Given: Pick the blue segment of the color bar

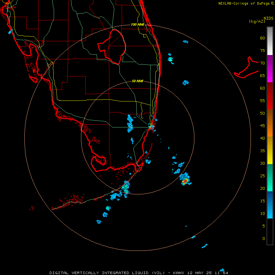Looking at the screenshot, I should point(270,205).
